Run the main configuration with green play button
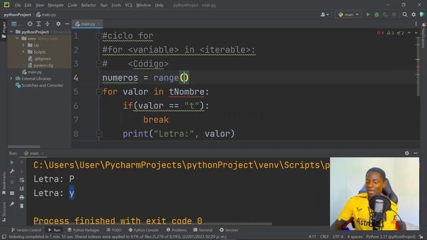 pos(368,15)
